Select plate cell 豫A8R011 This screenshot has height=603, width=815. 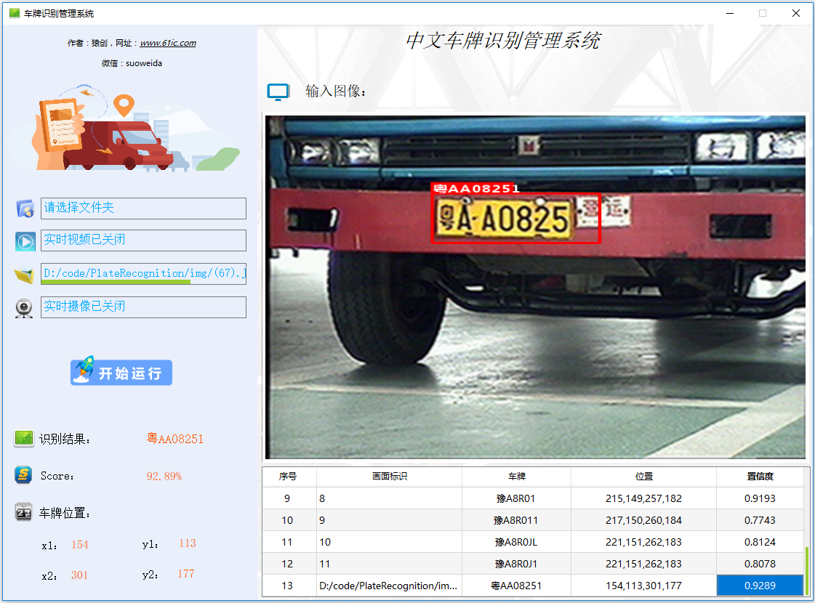point(517,520)
